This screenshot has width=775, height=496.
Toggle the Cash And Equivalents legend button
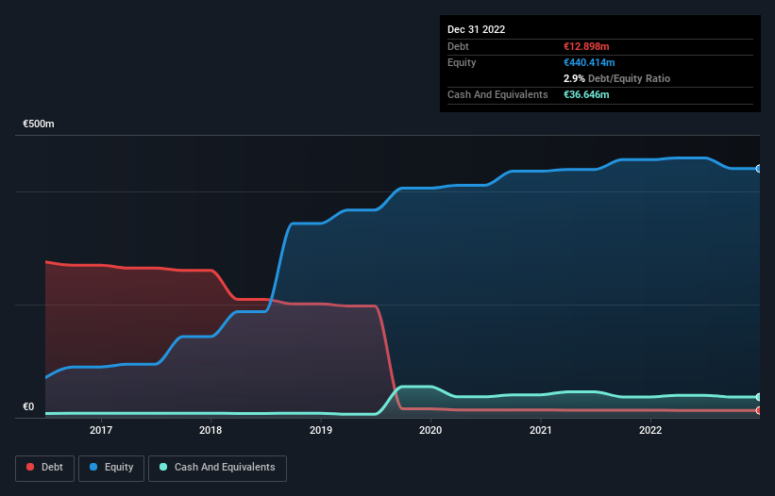[x=217, y=468]
